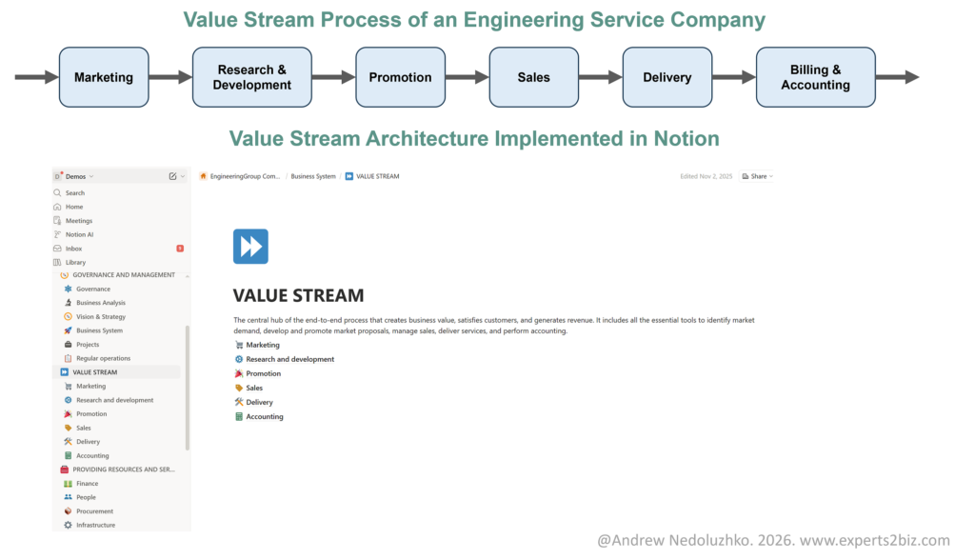Select the EngineeringGroup breadcrumb item

click(x=244, y=176)
